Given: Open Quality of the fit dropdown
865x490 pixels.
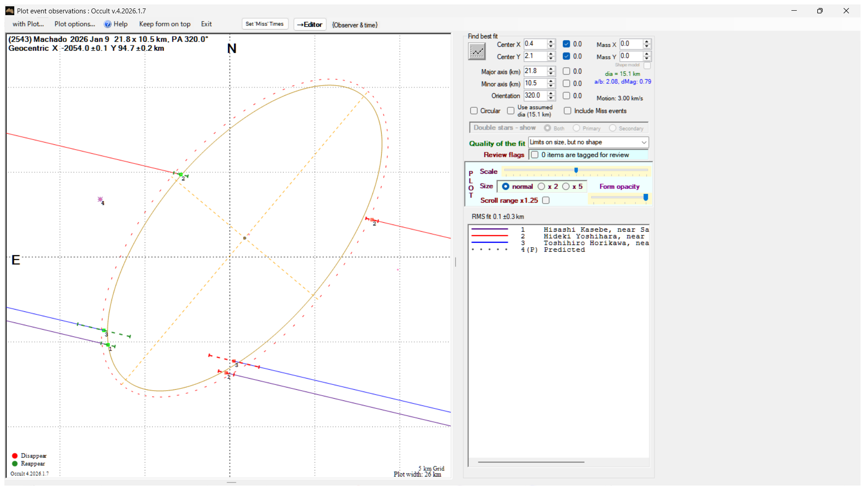Looking at the screenshot, I should [x=643, y=142].
